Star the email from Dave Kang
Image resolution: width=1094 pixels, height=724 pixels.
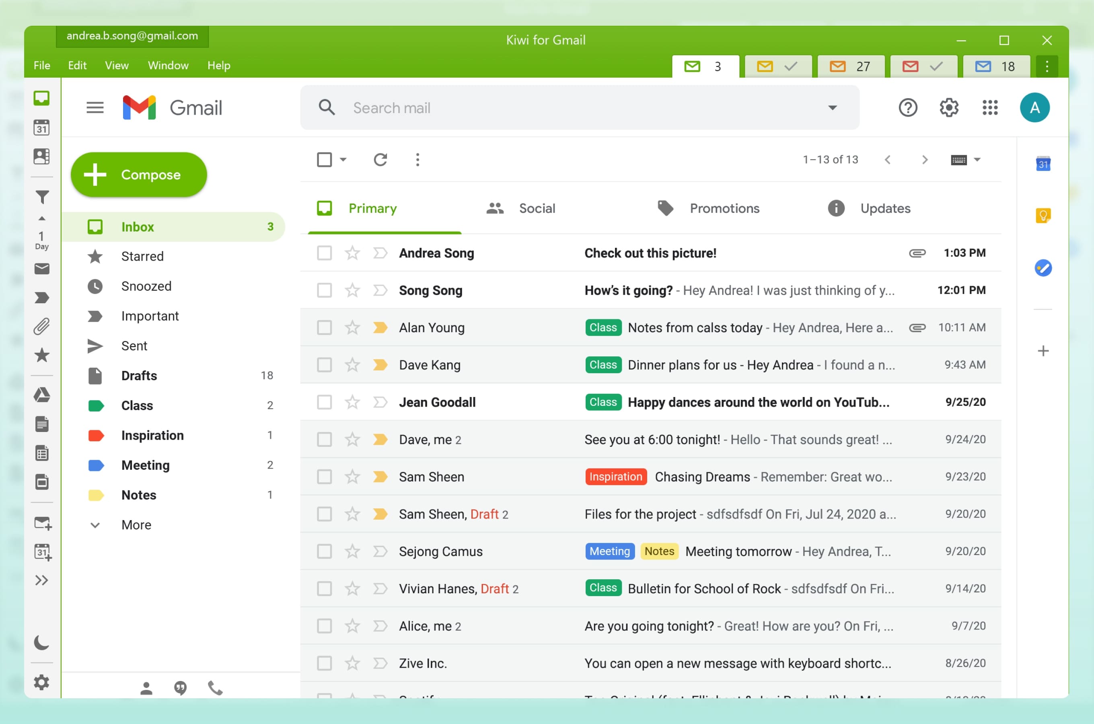[x=352, y=365]
